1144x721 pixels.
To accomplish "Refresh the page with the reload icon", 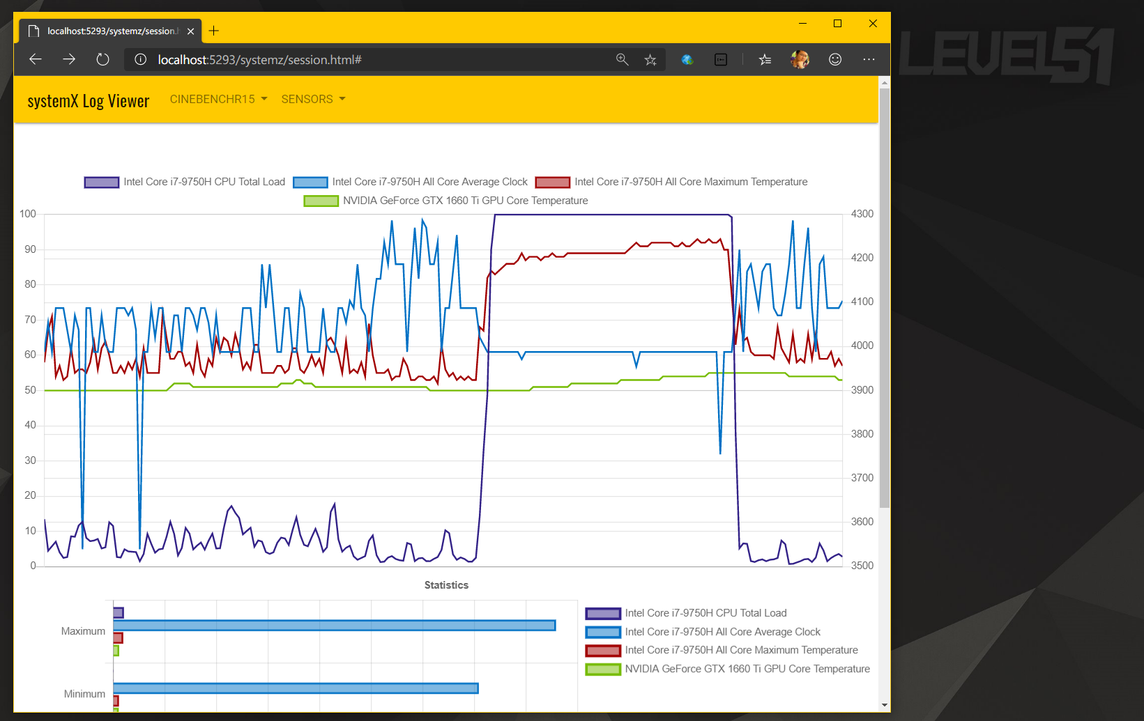I will pyautogui.click(x=102, y=59).
